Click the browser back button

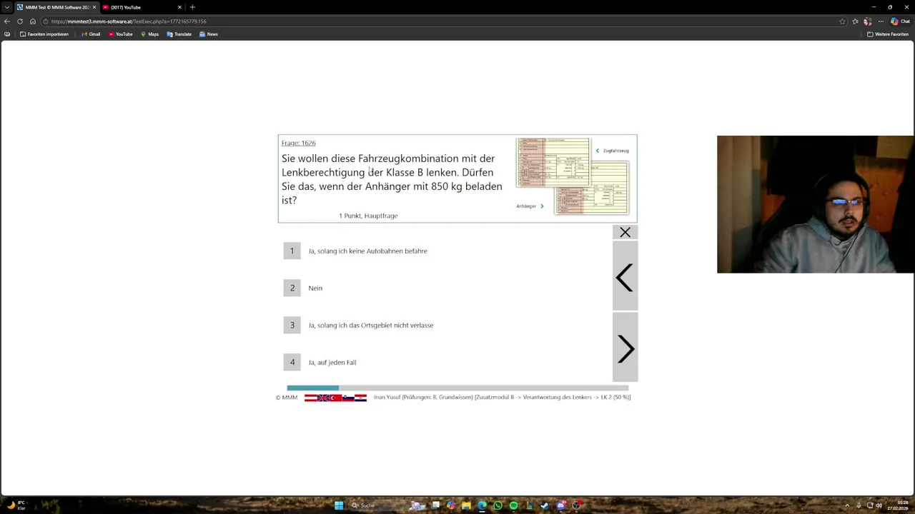[x=7, y=21]
